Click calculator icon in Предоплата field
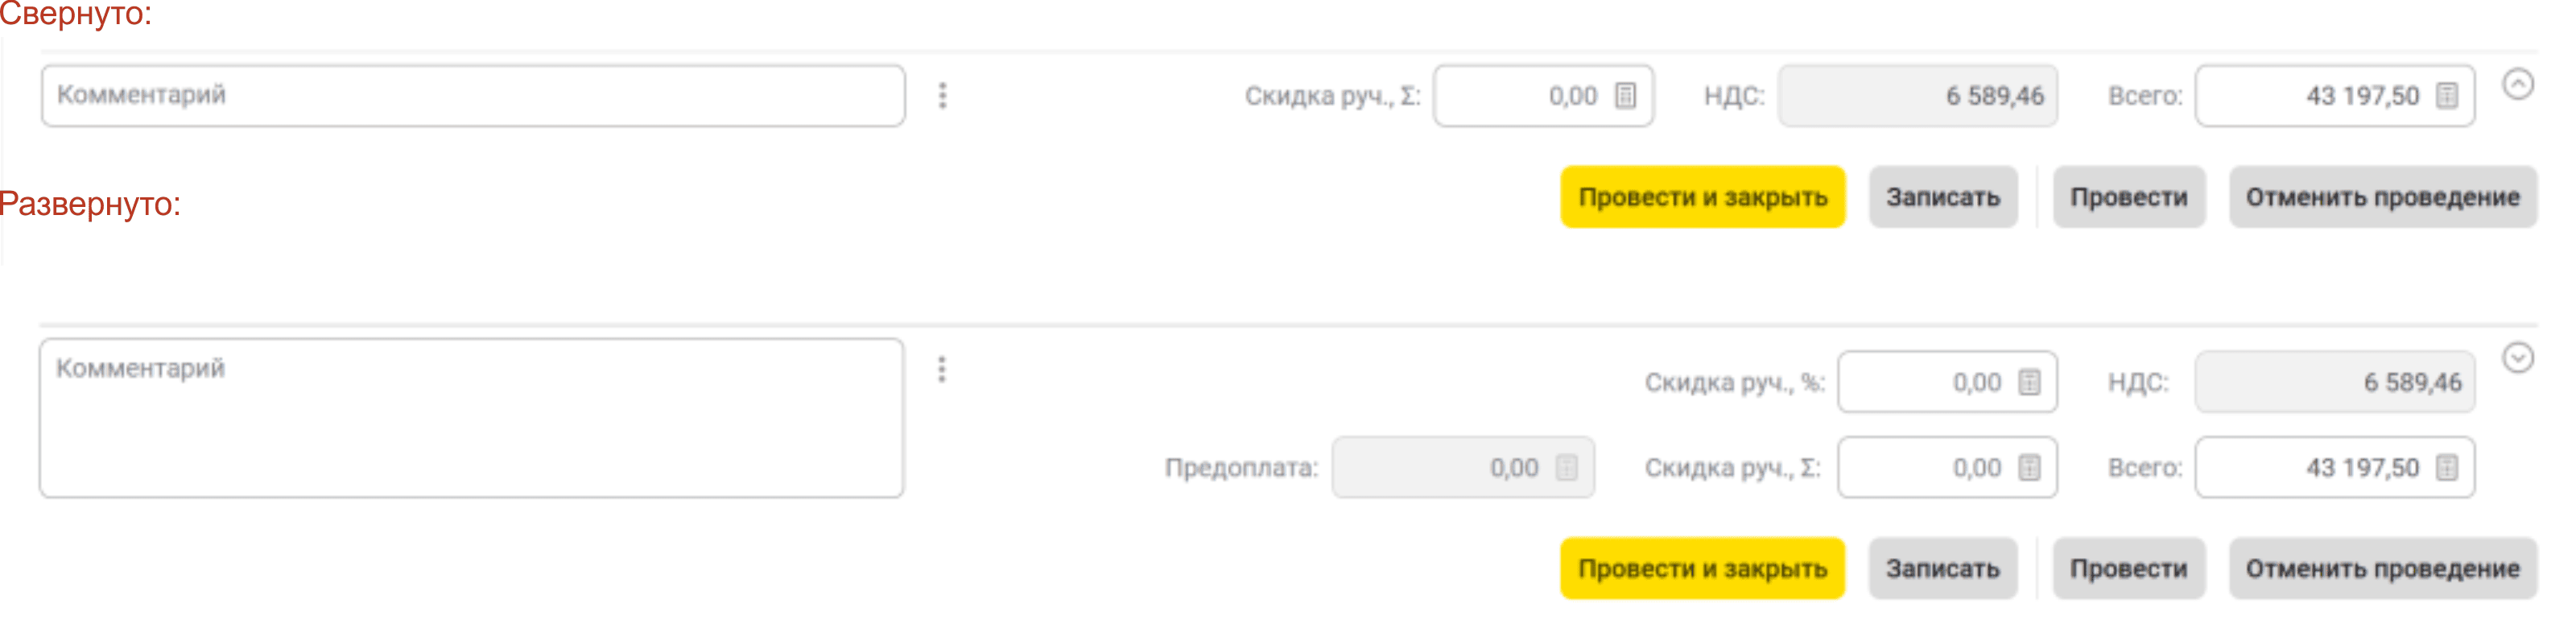Viewport: 2576px width, 637px height. [1567, 468]
